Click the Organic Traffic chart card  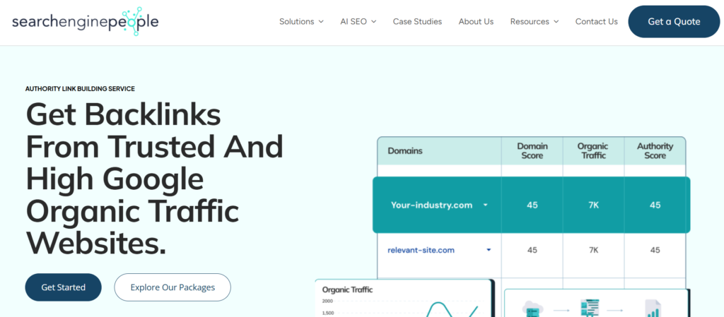404,300
